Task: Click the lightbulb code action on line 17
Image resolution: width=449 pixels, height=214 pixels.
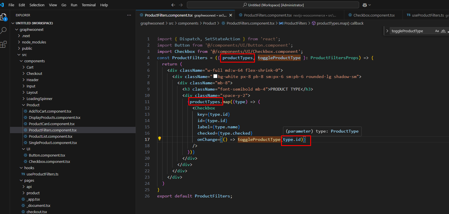Action: [x=159, y=139]
